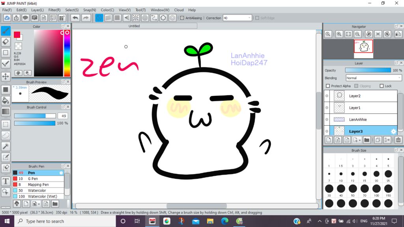Switch to the Untitled canvas tab
The image size is (404, 227).
point(134,26)
